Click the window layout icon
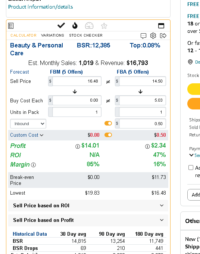Screen dimensions: 200x254 161,26
